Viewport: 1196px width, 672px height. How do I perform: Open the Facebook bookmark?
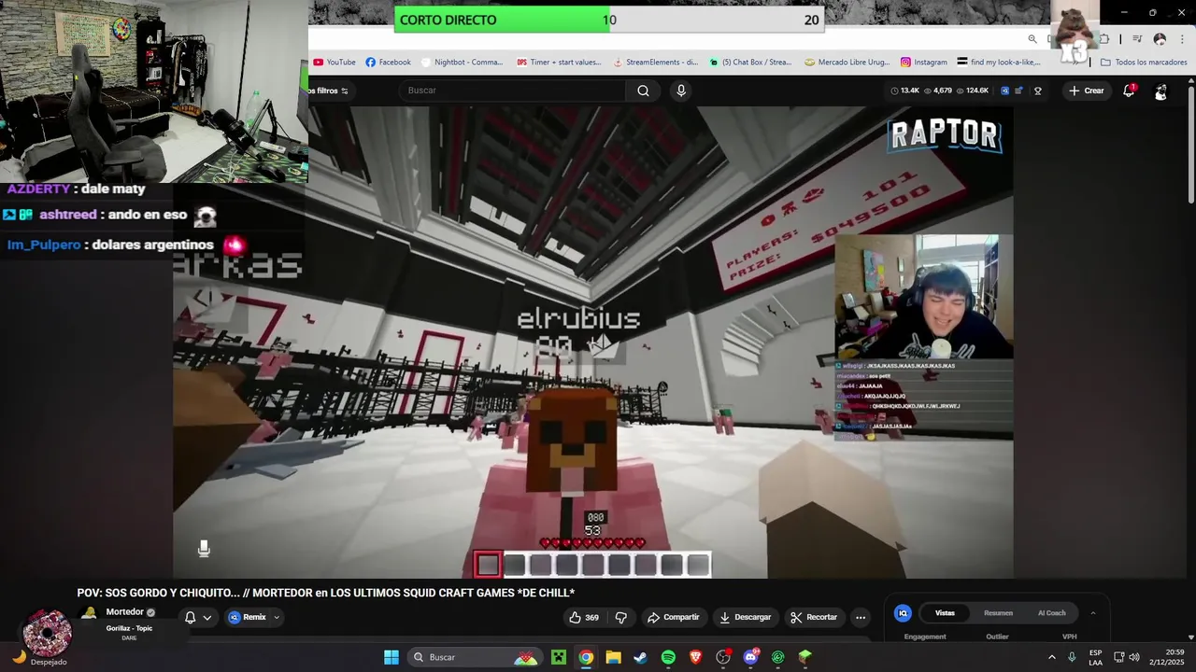389,63
